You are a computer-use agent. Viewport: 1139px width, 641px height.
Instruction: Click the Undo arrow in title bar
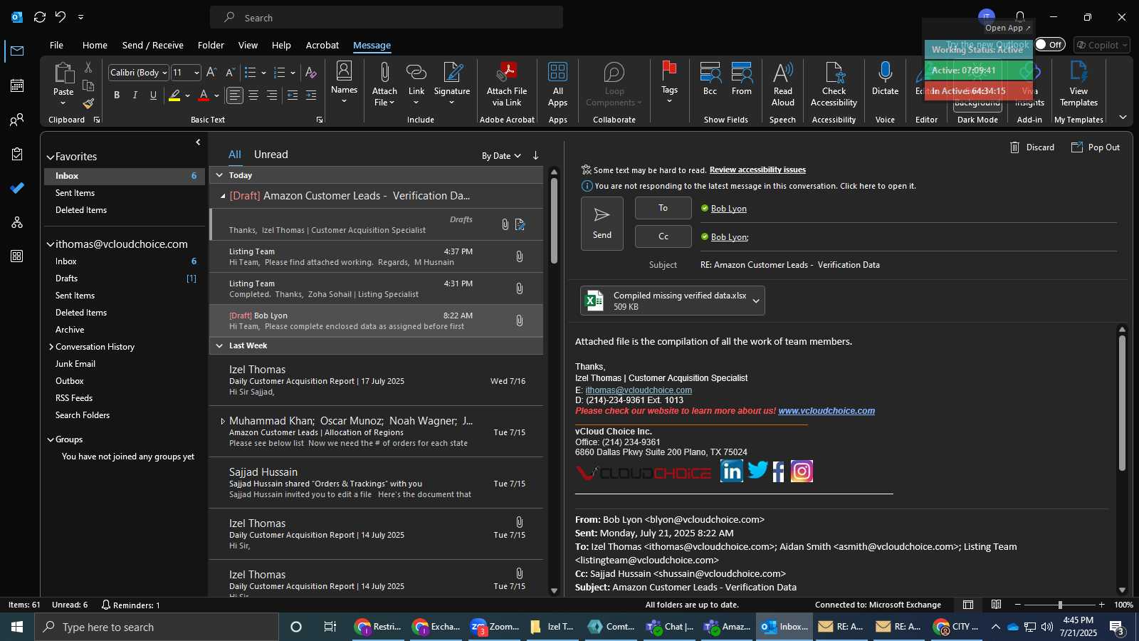[61, 17]
